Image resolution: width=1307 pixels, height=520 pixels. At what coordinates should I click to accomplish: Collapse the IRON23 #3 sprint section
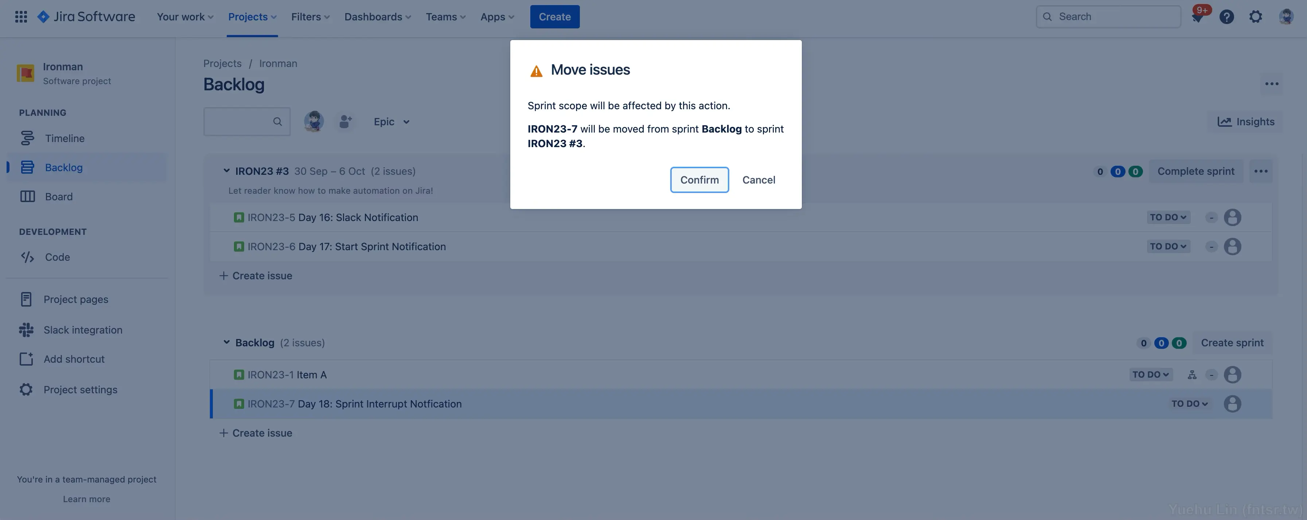pyautogui.click(x=226, y=171)
